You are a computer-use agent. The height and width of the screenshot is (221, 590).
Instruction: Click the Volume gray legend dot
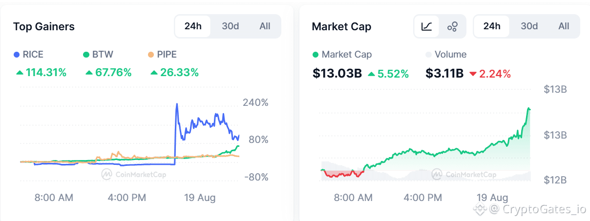[x=429, y=55]
